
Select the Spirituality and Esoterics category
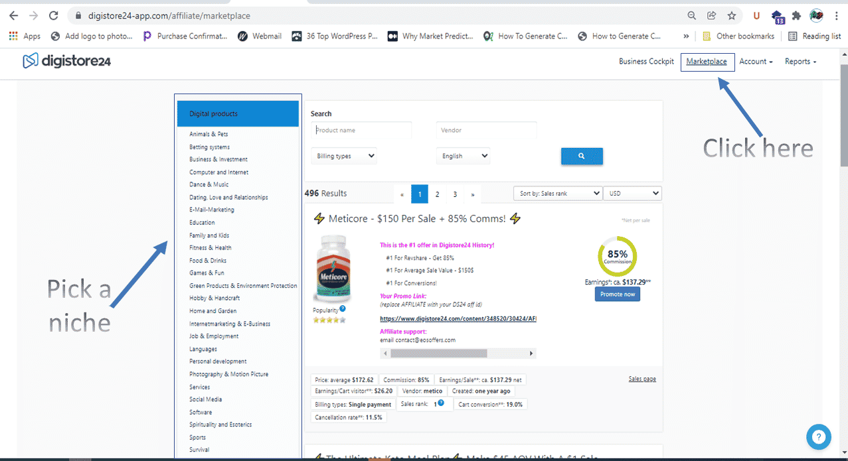point(220,425)
